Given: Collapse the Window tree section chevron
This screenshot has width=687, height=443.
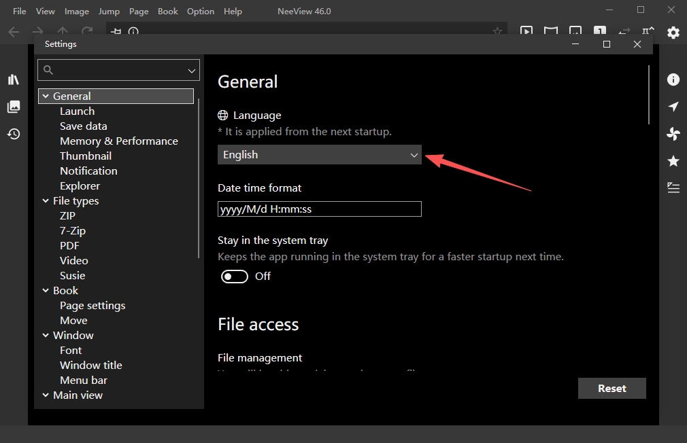Looking at the screenshot, I should coord(46,335).
